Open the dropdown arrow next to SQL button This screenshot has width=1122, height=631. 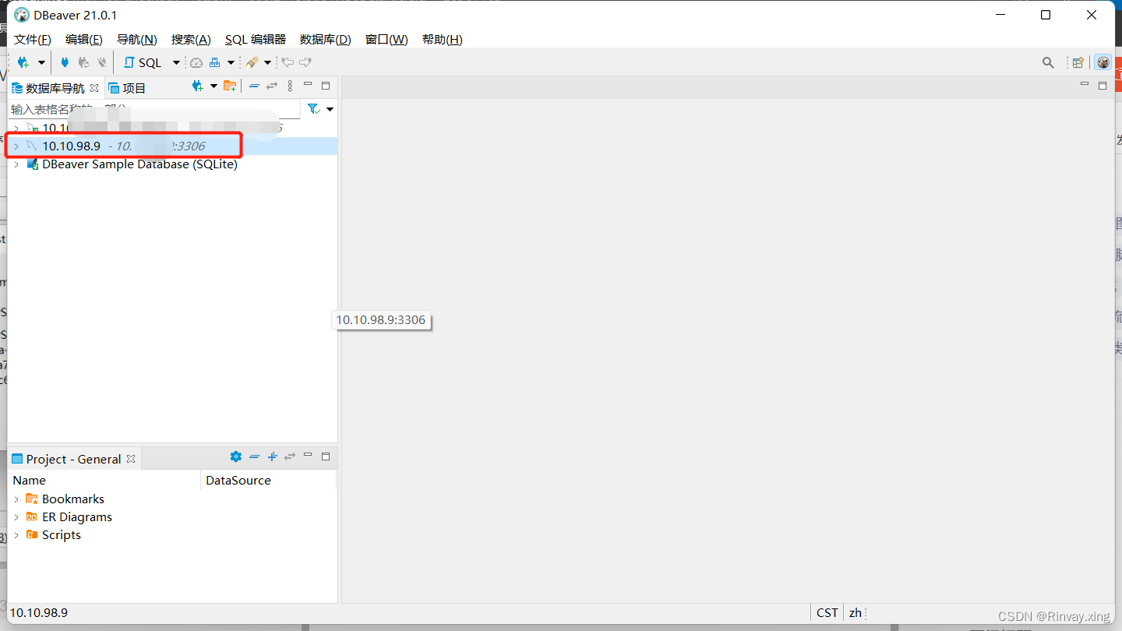click(x=176, y=62)
